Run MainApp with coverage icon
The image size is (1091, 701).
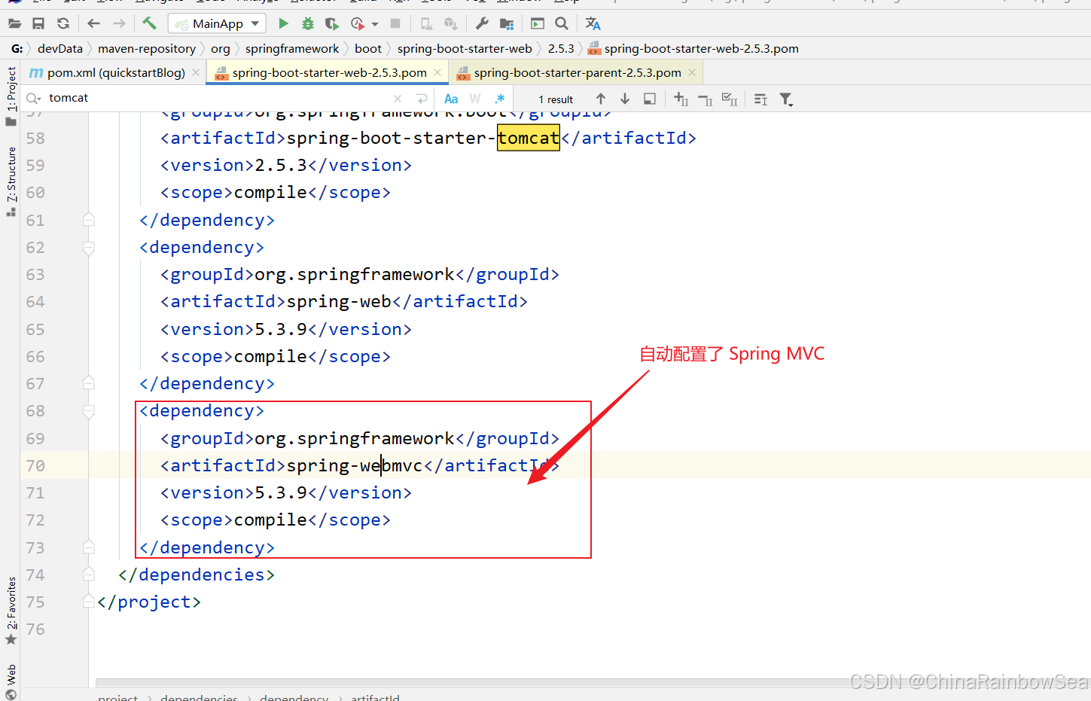331,23
